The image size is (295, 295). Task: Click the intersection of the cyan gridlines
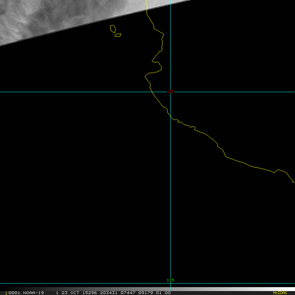click(x=170, y=92)
